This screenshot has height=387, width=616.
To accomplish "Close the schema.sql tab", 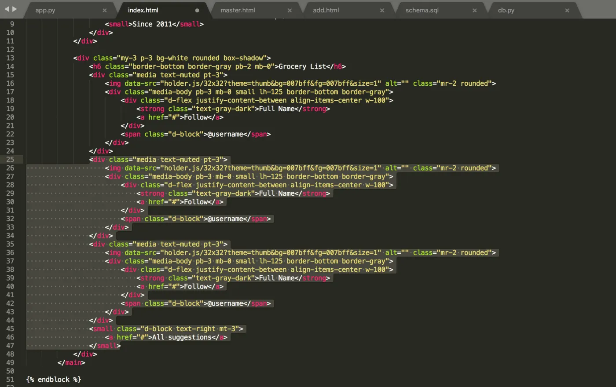I will 474,10.
